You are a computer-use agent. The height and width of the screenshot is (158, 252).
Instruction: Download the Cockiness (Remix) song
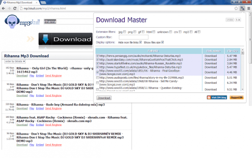(22, 125)
